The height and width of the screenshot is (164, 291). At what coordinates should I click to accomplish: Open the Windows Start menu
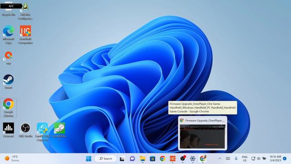click(x=89, y=159)
